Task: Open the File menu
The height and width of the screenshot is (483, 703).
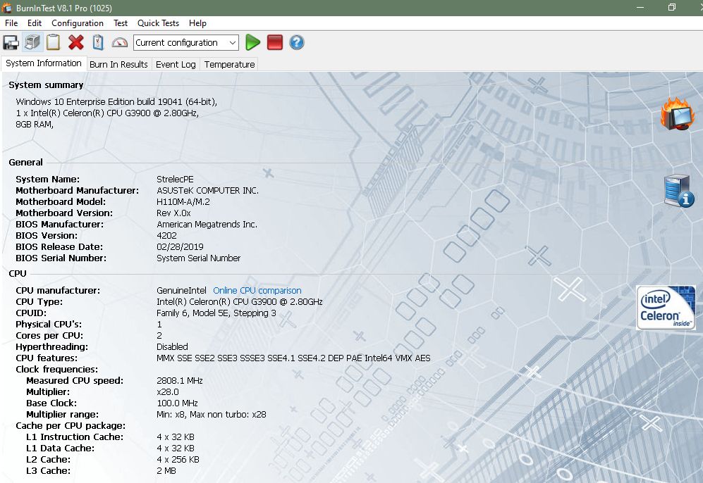Action: [x=11, y=23]
